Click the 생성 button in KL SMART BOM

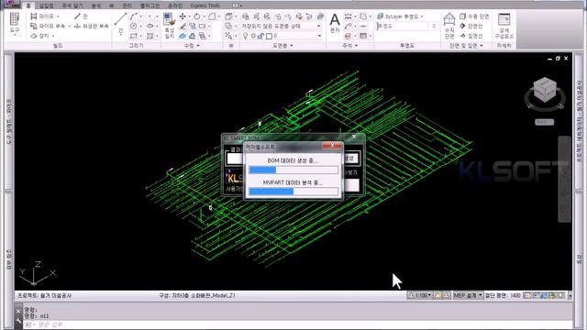(x=351, y=159)
